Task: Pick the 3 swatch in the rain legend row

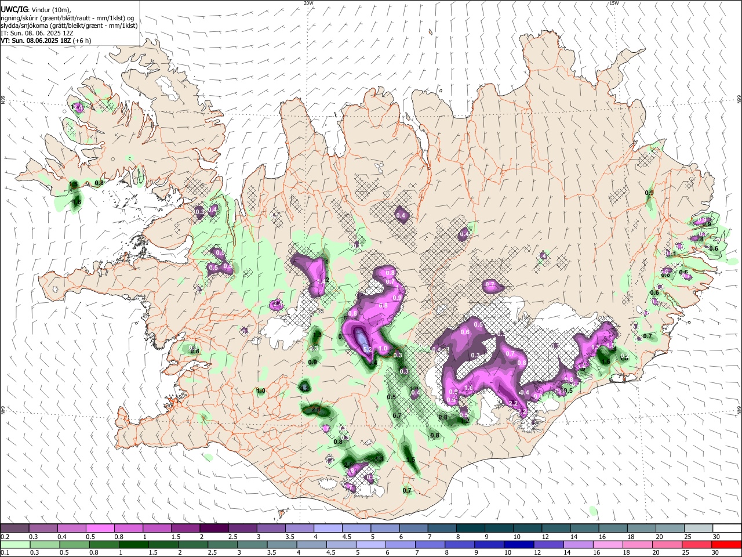Action: [x=252, y=544]
